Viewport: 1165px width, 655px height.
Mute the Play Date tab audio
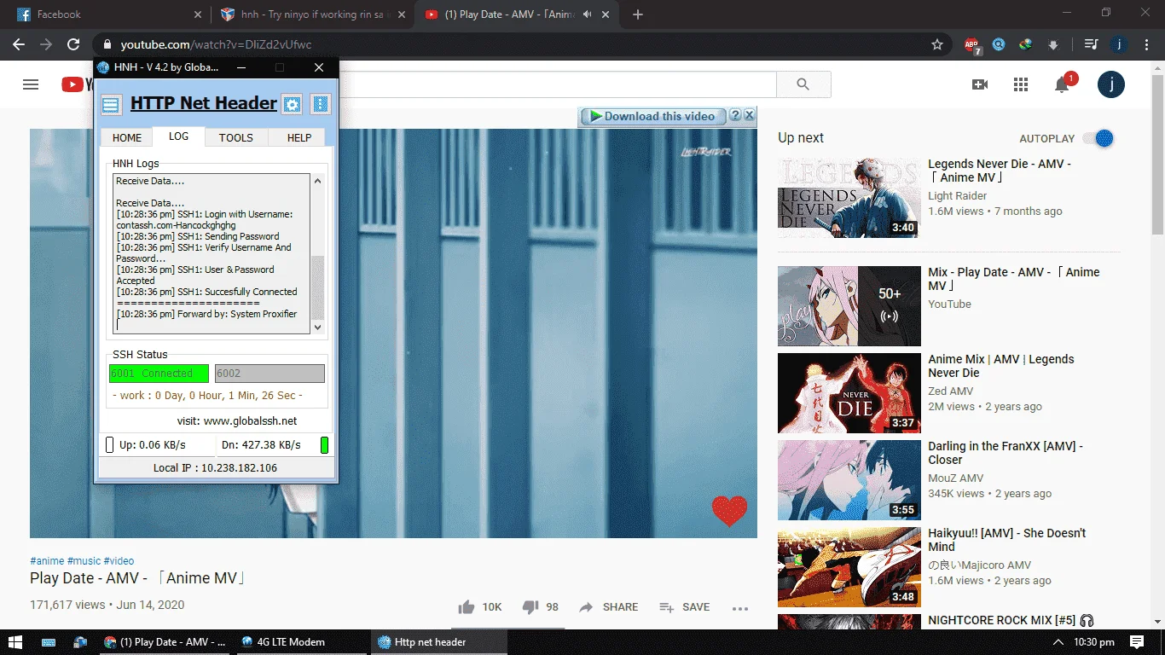coord(587,14)
